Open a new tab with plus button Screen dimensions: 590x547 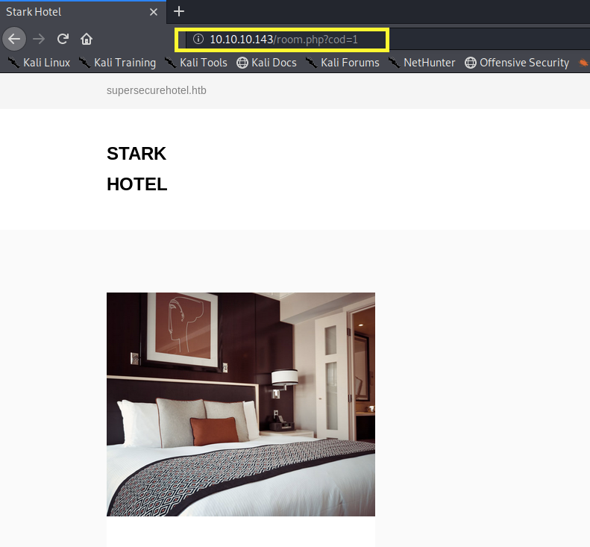(x=179, y=11)
